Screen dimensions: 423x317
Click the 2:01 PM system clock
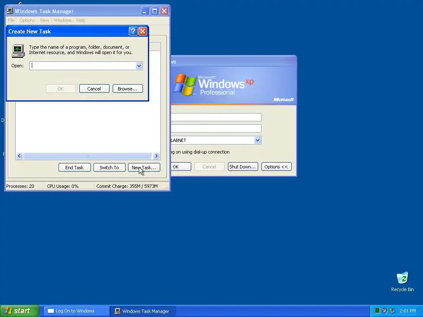point(408,311)
